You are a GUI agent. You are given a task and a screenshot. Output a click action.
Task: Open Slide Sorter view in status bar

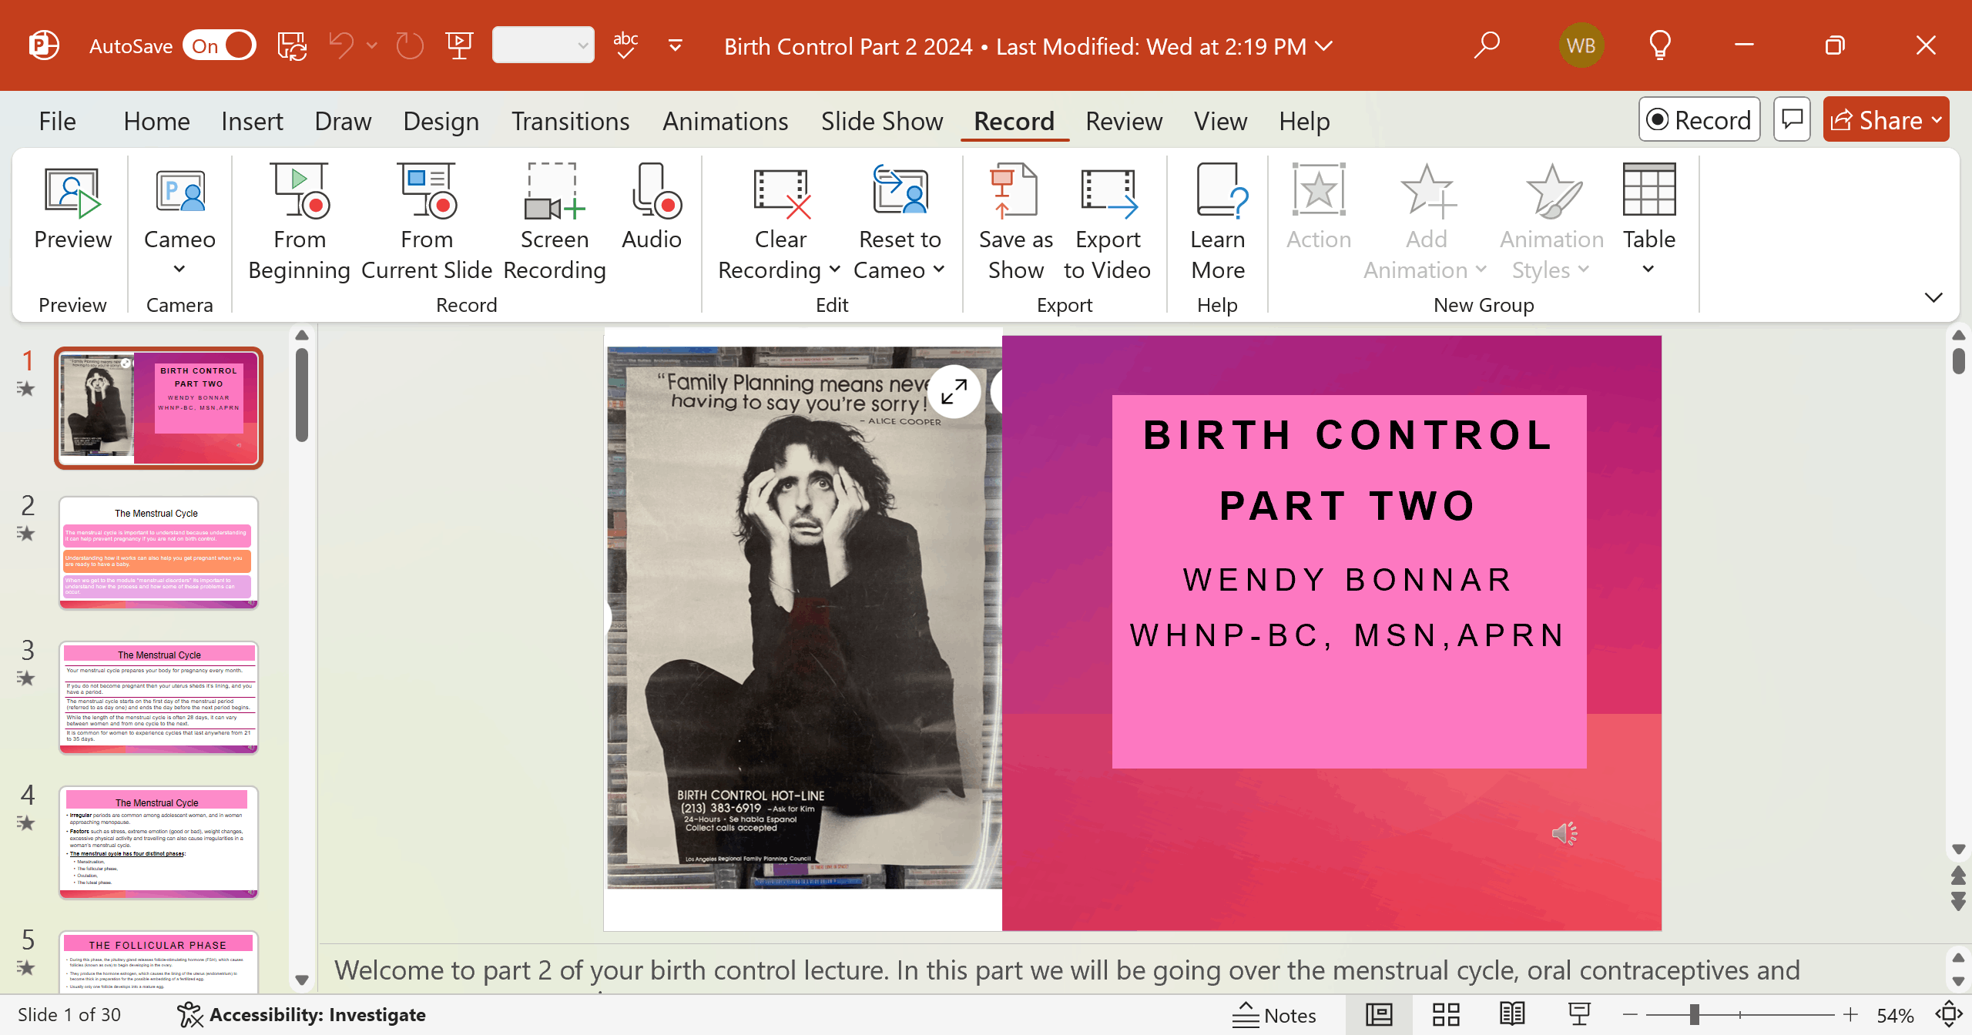1446,1015
